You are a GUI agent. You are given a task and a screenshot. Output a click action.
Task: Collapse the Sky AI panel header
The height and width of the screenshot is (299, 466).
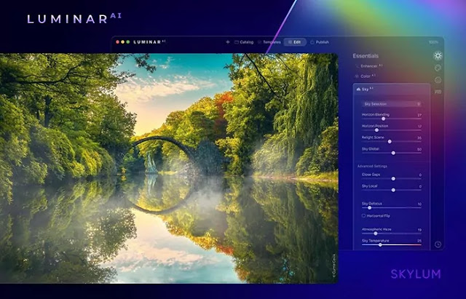point(392,89)
